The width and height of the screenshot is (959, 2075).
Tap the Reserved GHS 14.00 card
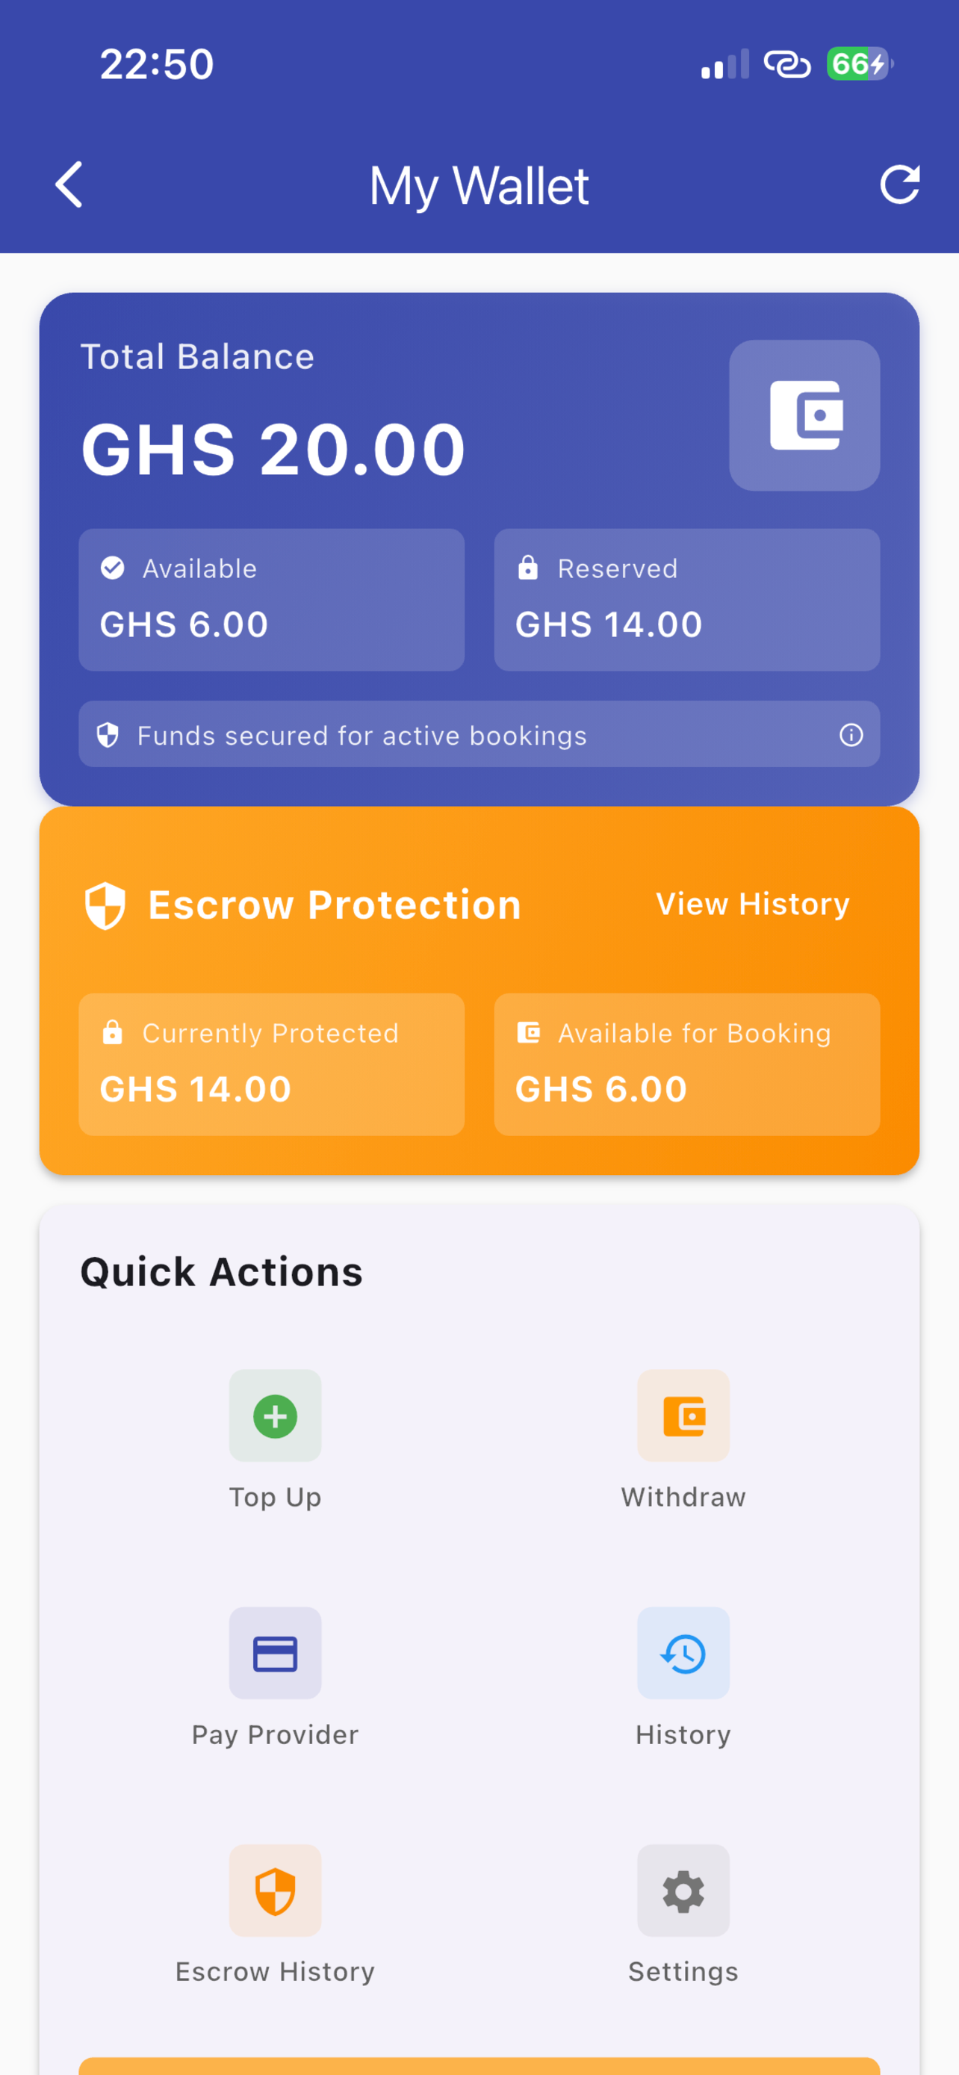click(687, 599)
